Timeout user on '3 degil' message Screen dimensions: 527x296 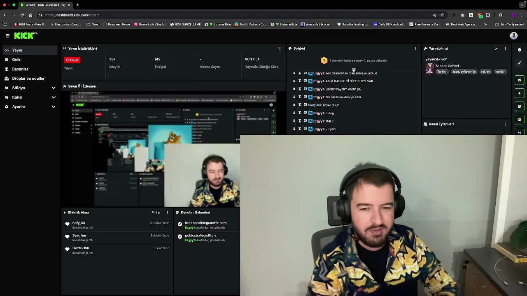[x=300, y=113]
